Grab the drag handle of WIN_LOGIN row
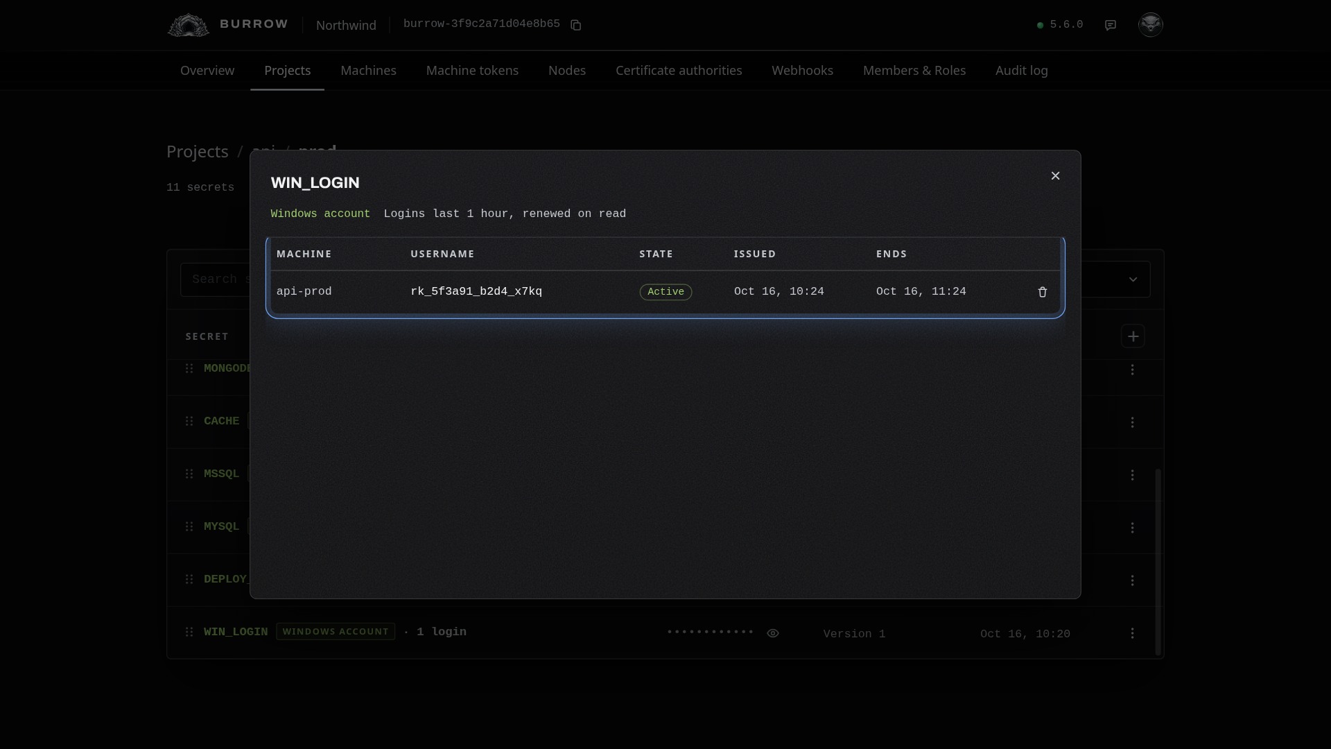Screen dimensions: 1331x749 pos(189,632)
